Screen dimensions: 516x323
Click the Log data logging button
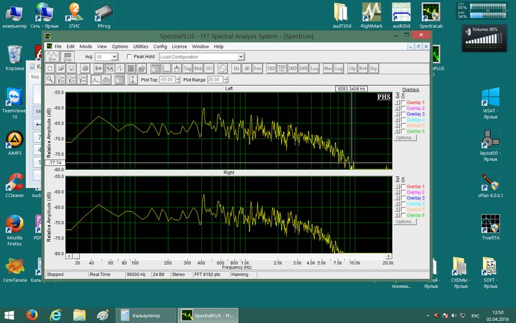(x=339, y=68)
